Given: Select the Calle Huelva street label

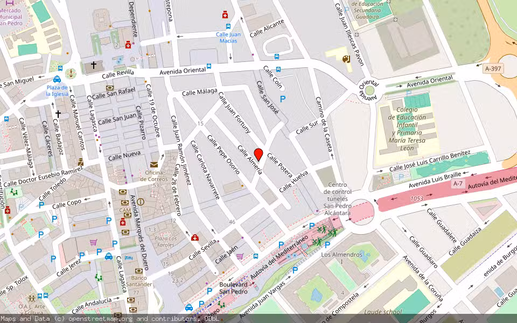Looking at the screenshot, I should click(x=294, y=181).
